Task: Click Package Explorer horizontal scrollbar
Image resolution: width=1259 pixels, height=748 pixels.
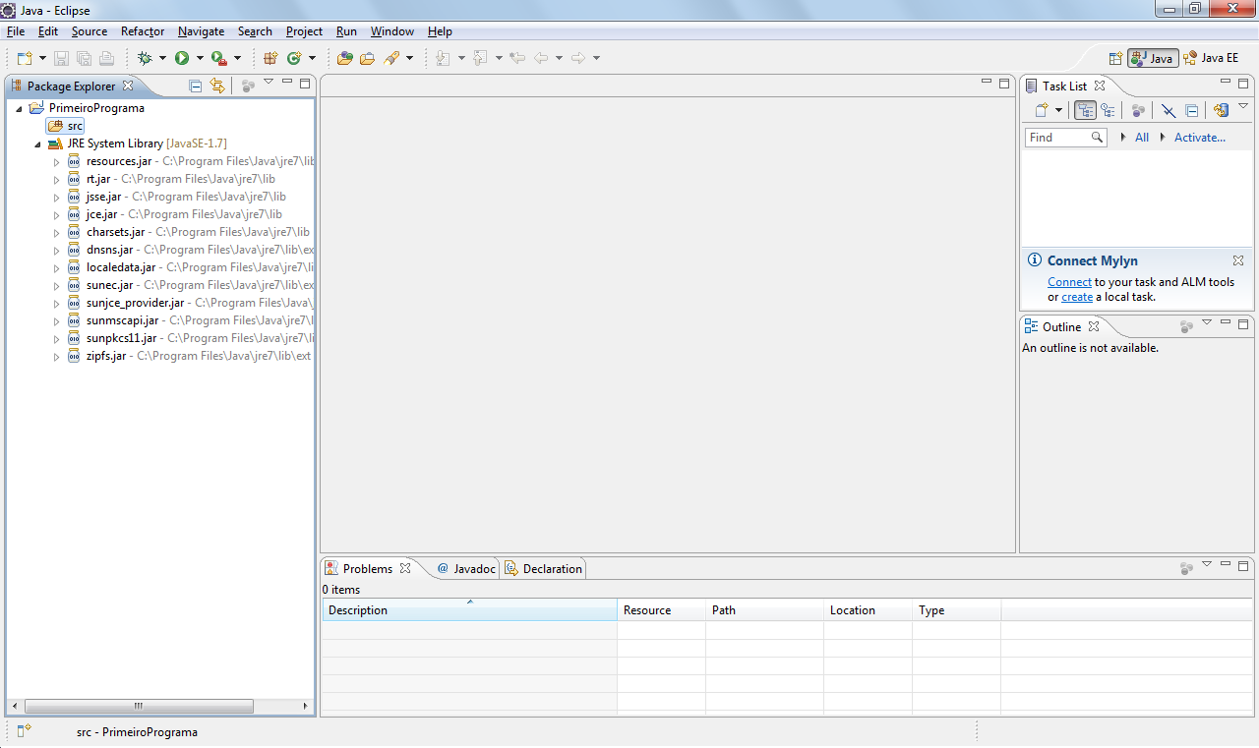Action: (x=139, y=706)
